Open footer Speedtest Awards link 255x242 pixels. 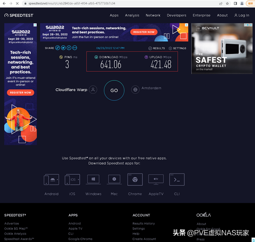tap(19, 239)
